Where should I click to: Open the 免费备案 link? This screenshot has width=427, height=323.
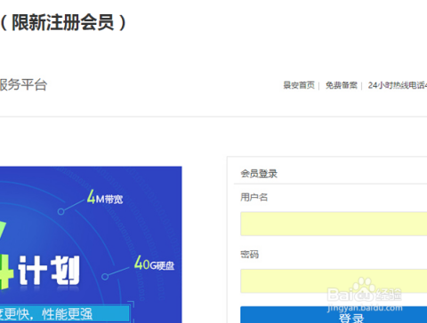pos(342,85)
